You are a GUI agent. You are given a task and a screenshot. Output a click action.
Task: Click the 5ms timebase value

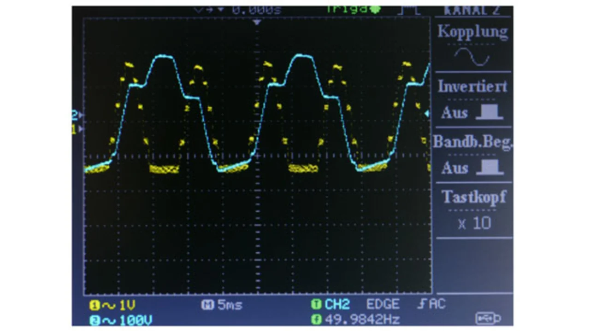click(x=229, y=305)
